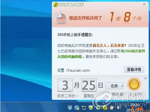Expand the 北京 city dropdown
The width and height of the screenshot is (150, 112).
click(x=114, y=86)
